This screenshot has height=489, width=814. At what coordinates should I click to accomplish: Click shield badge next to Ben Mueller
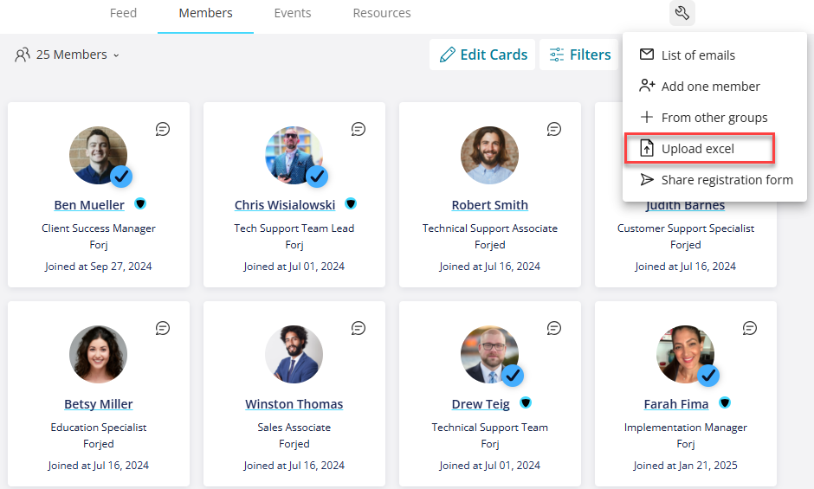point(140,203)
